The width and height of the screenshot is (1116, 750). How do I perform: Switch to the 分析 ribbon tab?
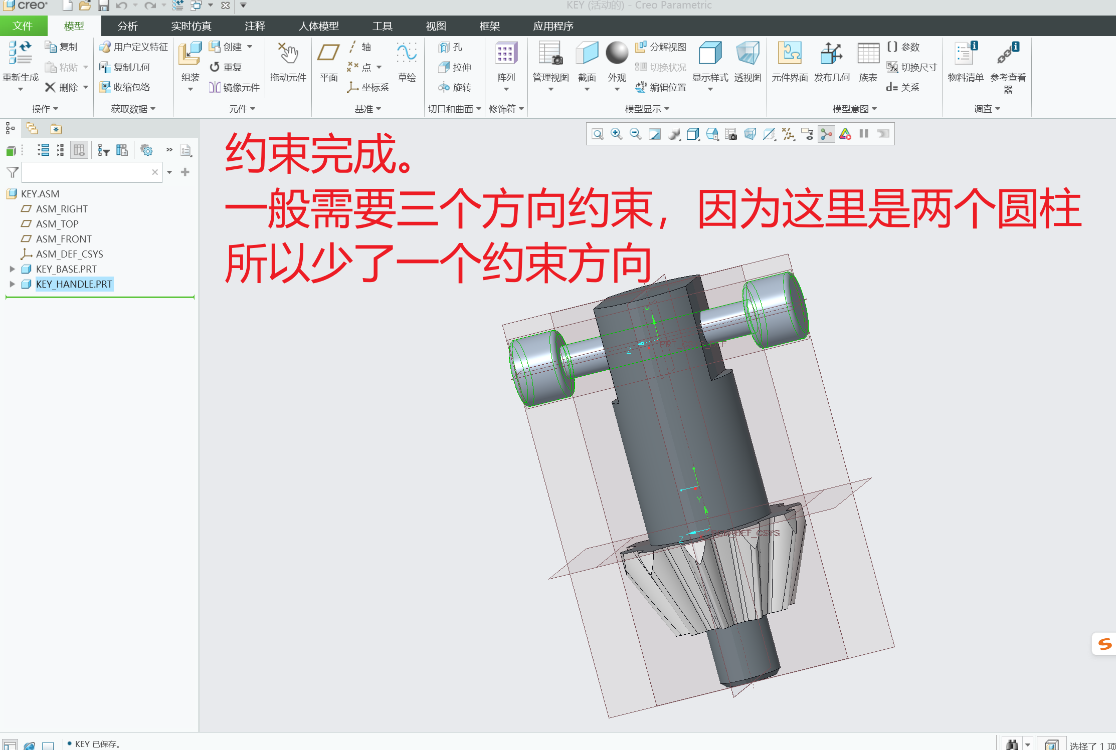coord(127,26)
